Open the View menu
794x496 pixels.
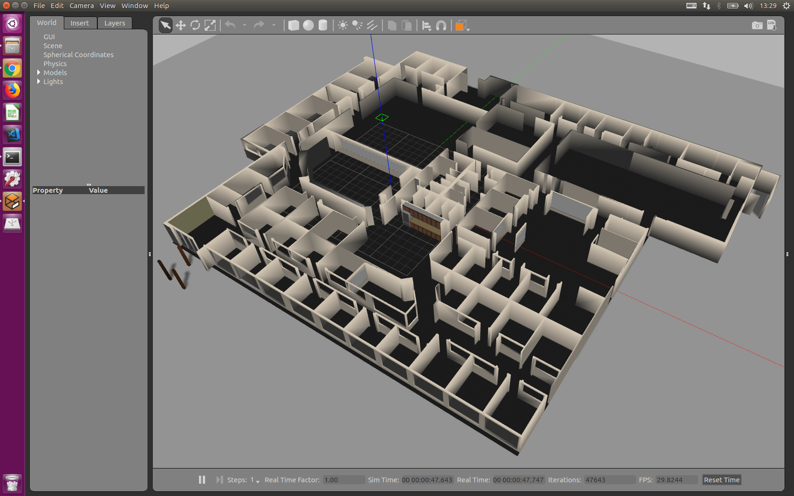107,6
